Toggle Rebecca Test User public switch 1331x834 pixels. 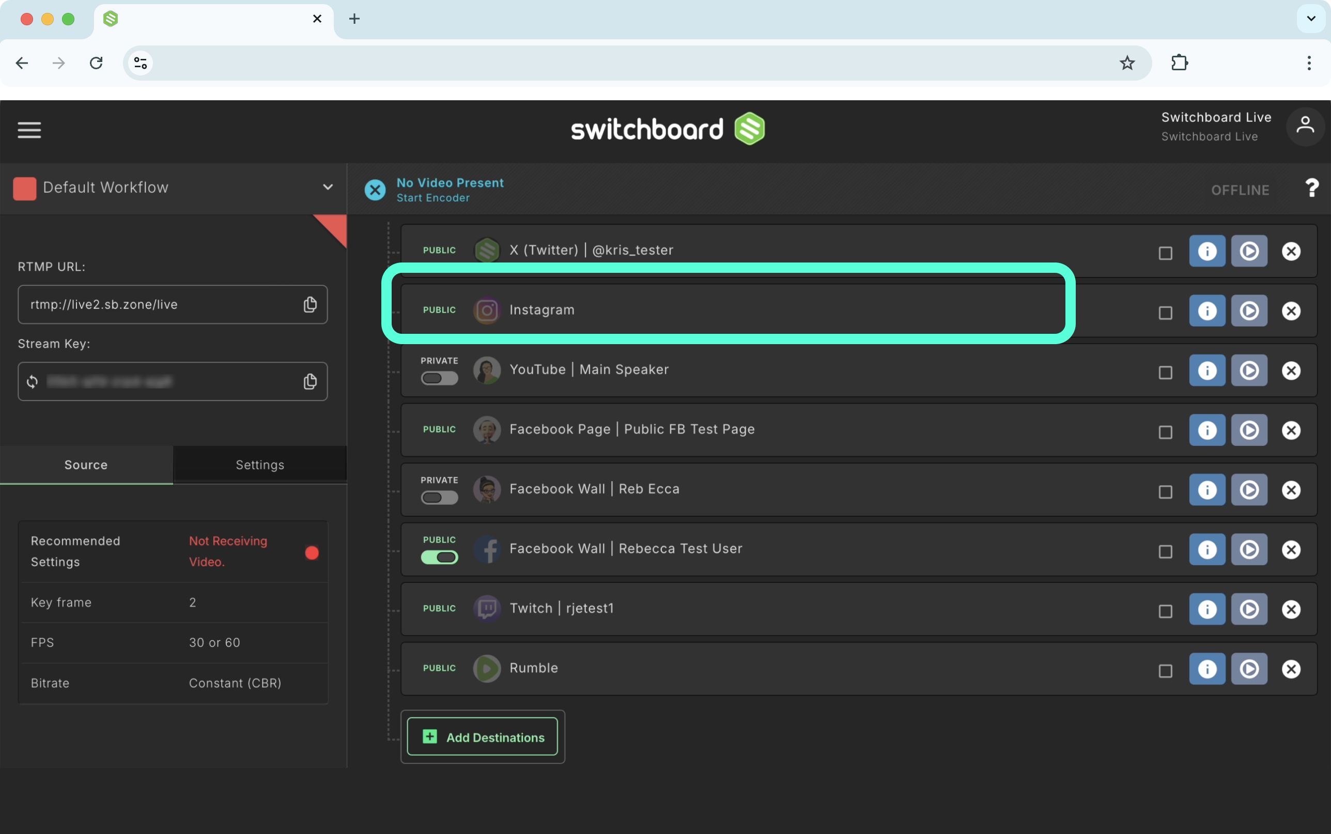(x=439, y=557)
